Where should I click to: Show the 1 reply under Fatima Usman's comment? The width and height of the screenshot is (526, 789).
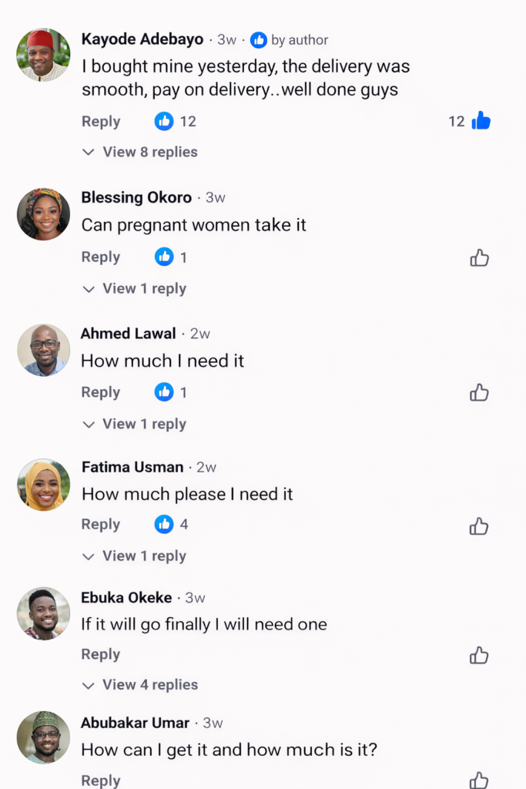[135, 556]
